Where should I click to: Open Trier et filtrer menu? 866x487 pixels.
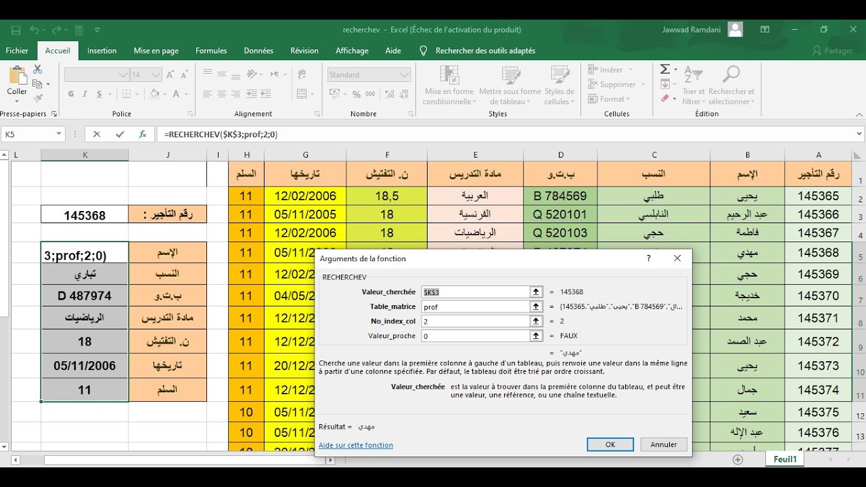(693, 86)
